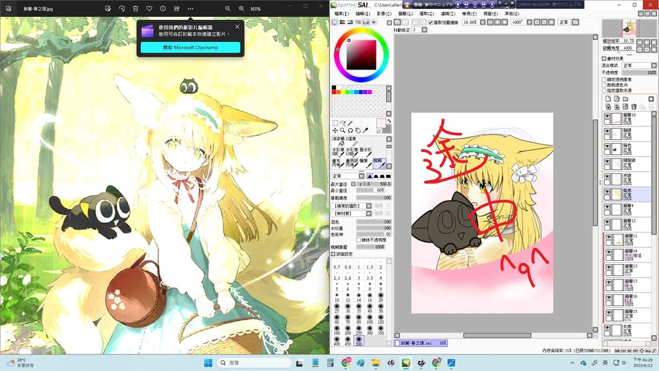The image size is (659, 371).
Task: Select the 模糊 blur brush tool
Action: pos(379,163)
